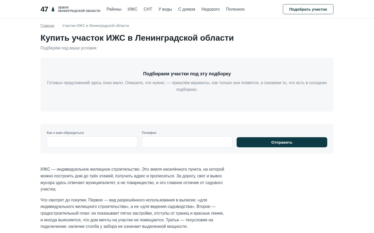This screenshot has height=233, width=374.
Task: Focus the Телефон input field
Action: [187, 142]
